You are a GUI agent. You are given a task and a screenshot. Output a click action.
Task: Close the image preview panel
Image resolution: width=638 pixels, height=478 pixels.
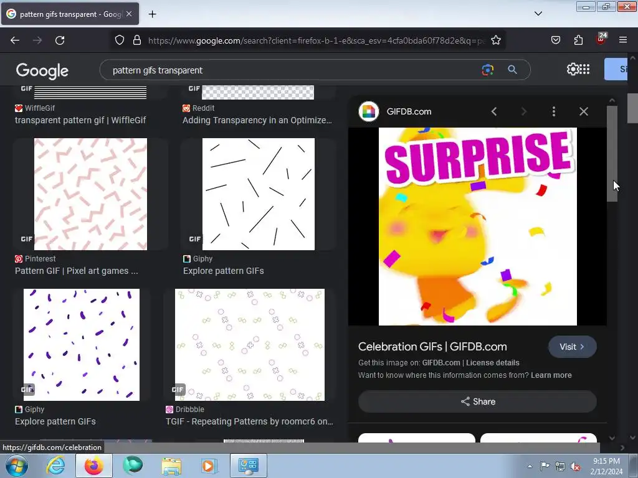[x=583, y=111]
